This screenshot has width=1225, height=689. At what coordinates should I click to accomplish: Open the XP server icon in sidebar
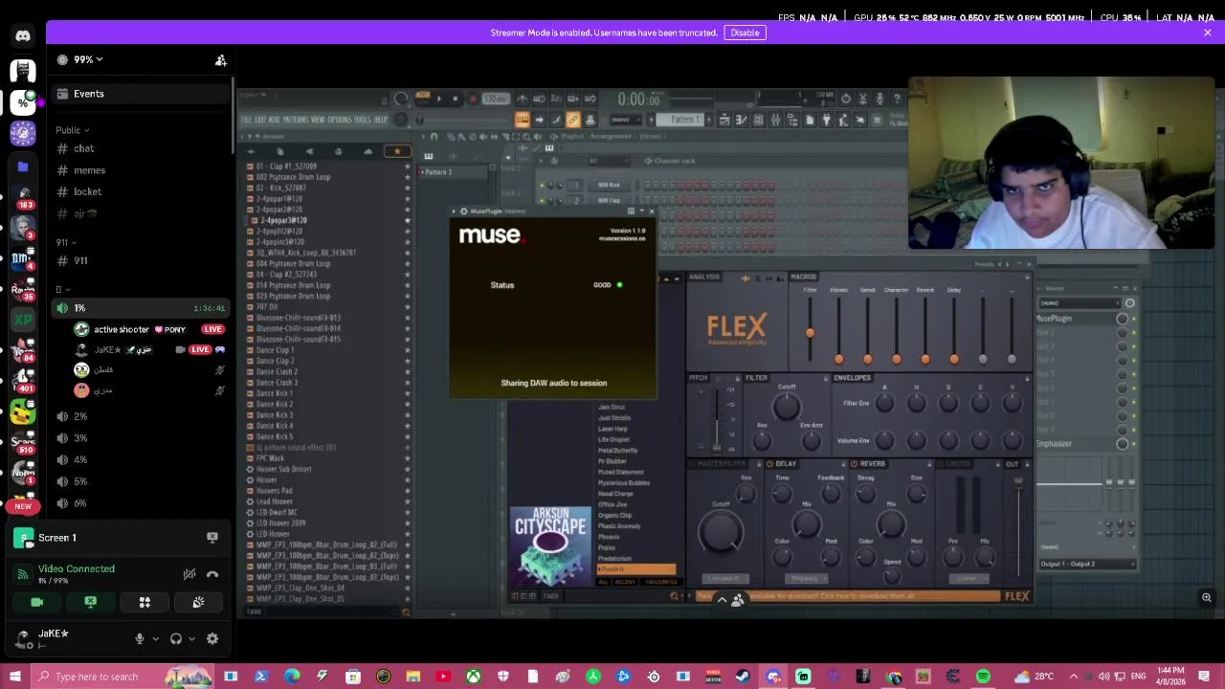tap(23, 319)
